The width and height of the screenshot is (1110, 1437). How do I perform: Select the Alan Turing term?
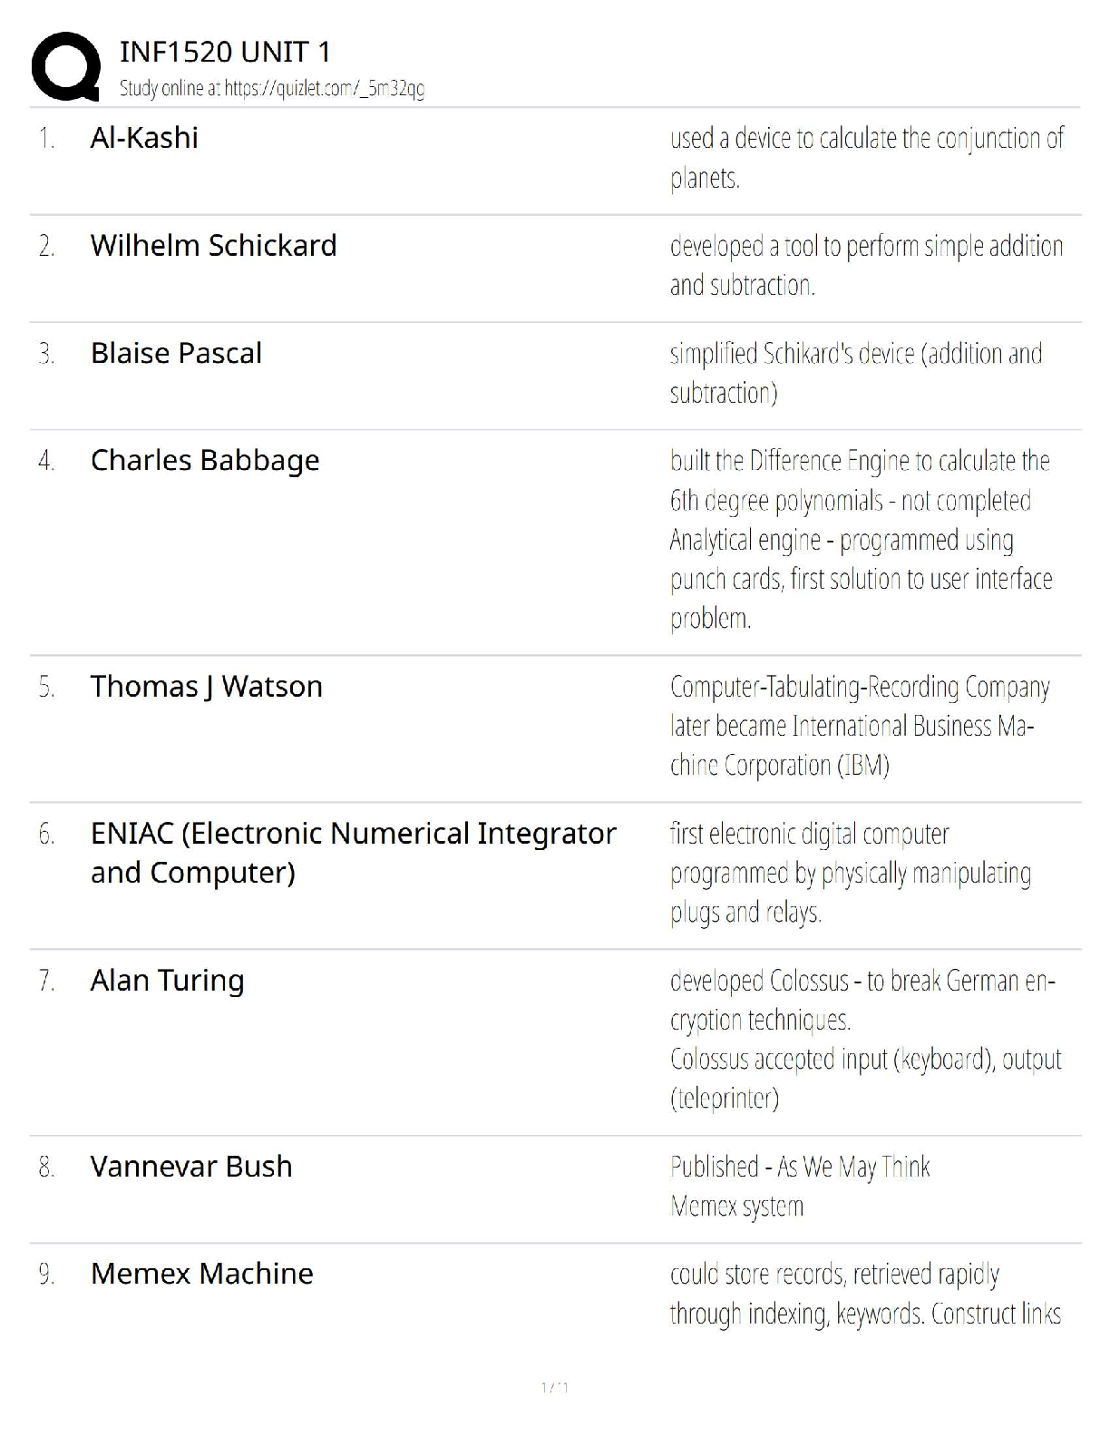tap(167, 981)
